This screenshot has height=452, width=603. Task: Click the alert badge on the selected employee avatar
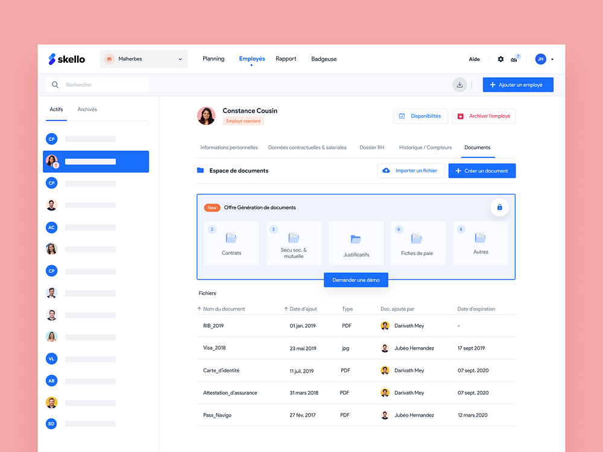coord(55,166)
